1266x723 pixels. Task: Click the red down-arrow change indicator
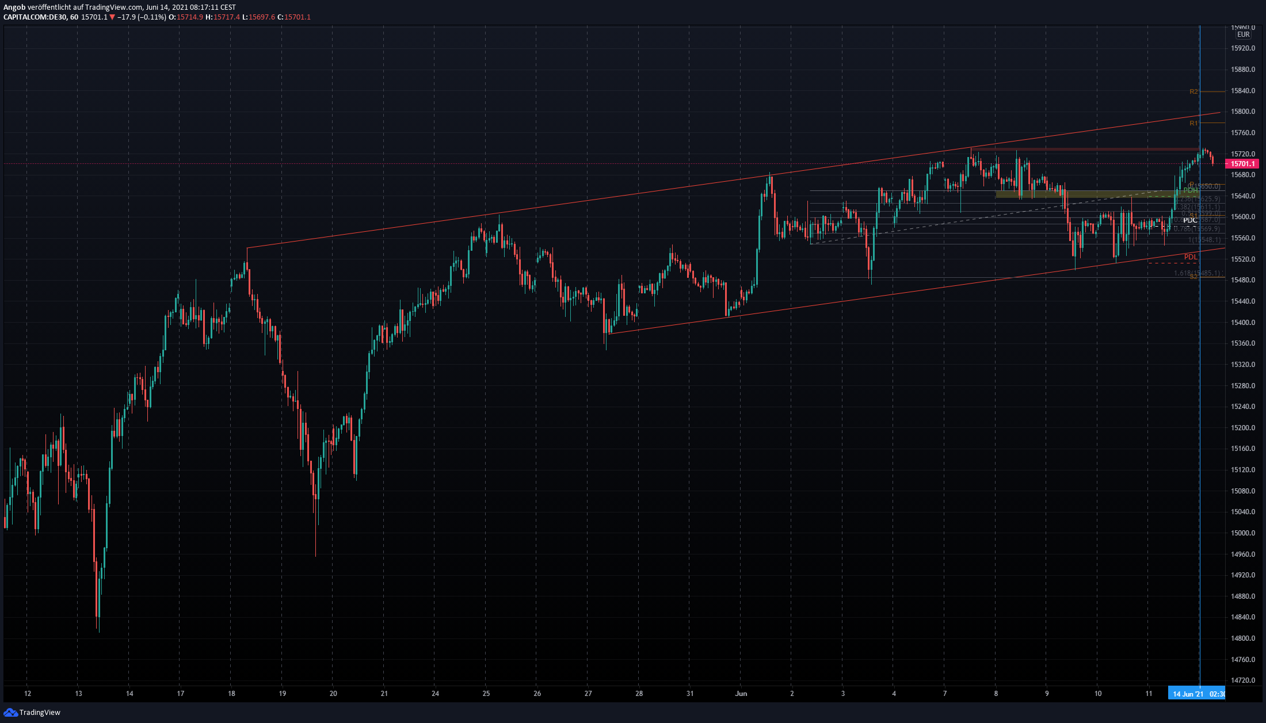[x=112, y=17]
